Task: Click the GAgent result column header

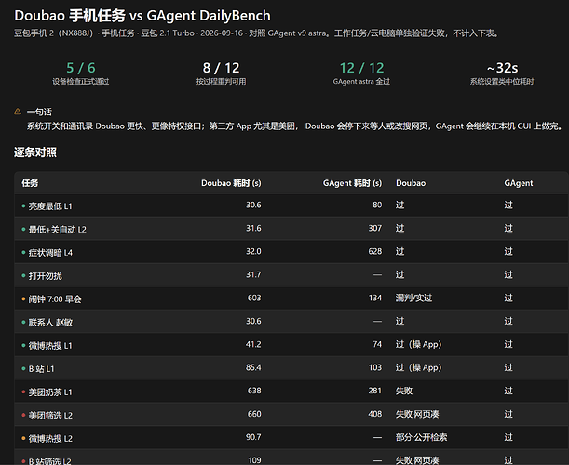Action: 519,183
